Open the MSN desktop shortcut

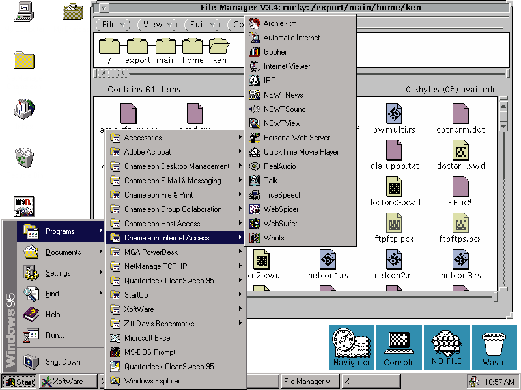pos(24,206)
